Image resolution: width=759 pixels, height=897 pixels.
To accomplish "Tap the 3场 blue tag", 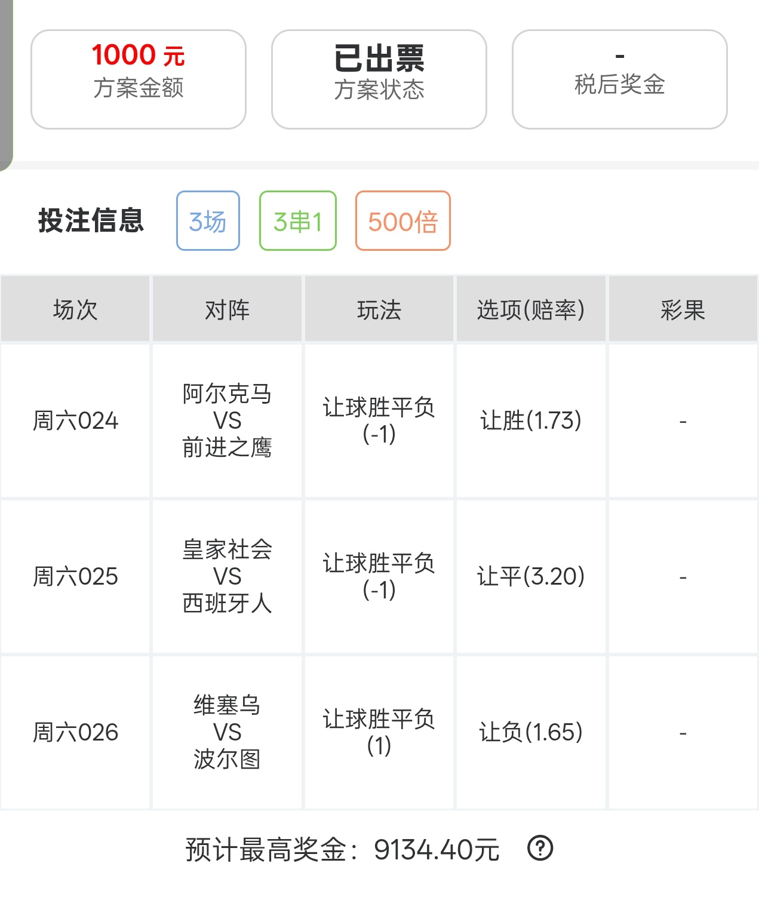I will point(208,221).
